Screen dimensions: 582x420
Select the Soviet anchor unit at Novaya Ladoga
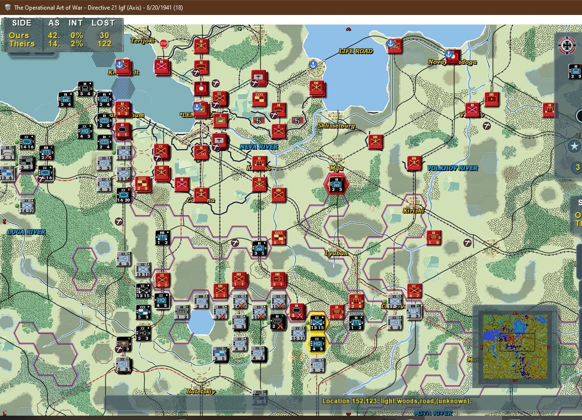pyautogui.click(x=453, y=56)
